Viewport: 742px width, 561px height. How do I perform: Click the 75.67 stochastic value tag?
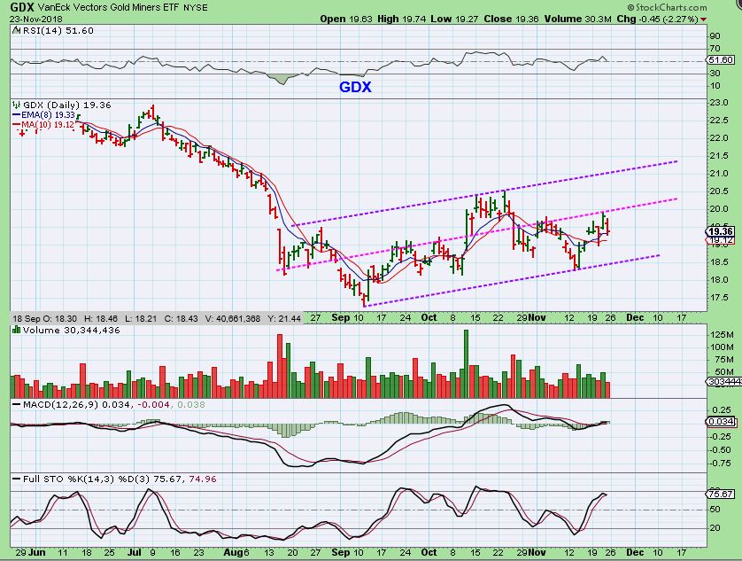[721, 494]
